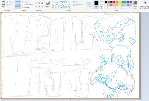Click the Wklej clipboard paste icon

[x=3, y=3]
